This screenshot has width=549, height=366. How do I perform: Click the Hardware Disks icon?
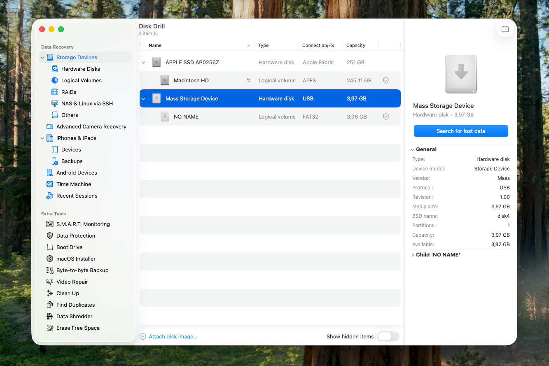coord(55,69)
